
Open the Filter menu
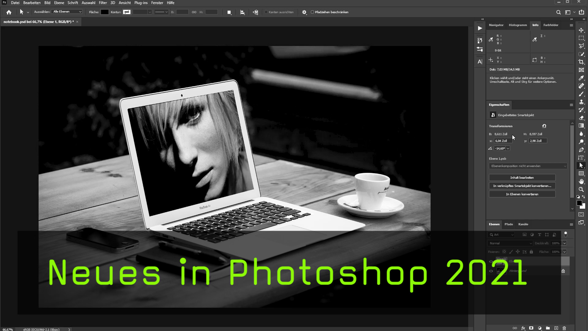pyautogui.click(x=103, y=3)
